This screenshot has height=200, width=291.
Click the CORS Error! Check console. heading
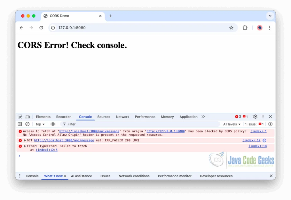[72, 45]
